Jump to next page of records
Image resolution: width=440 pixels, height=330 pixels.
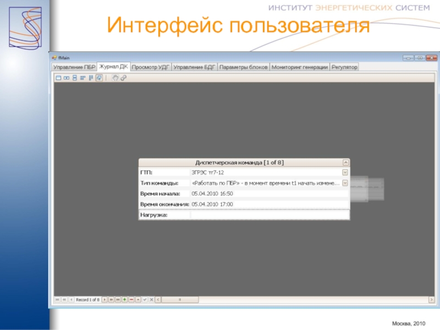click(111, 300)
